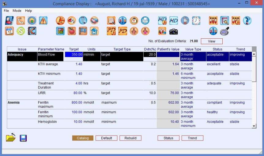Click the Adequacy issue cell
The width and height of the screenshot is (264, 156).
(x=22, y=56)
